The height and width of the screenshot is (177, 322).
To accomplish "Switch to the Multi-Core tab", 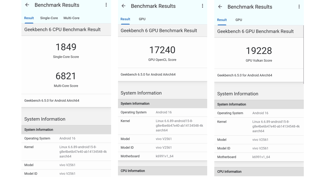I will (x=71, y=18).
